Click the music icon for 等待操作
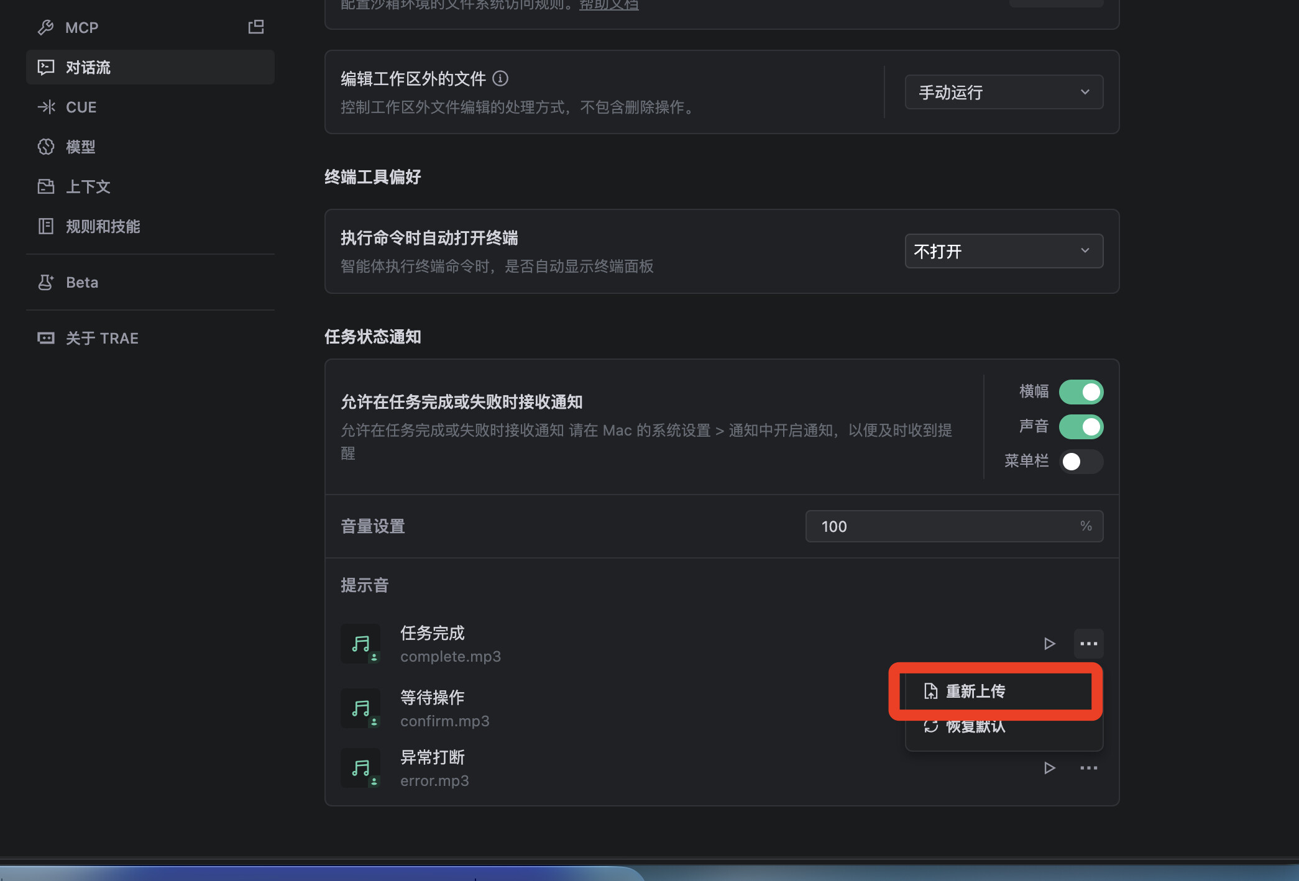 pyautogui.click(x=360, y=708)
